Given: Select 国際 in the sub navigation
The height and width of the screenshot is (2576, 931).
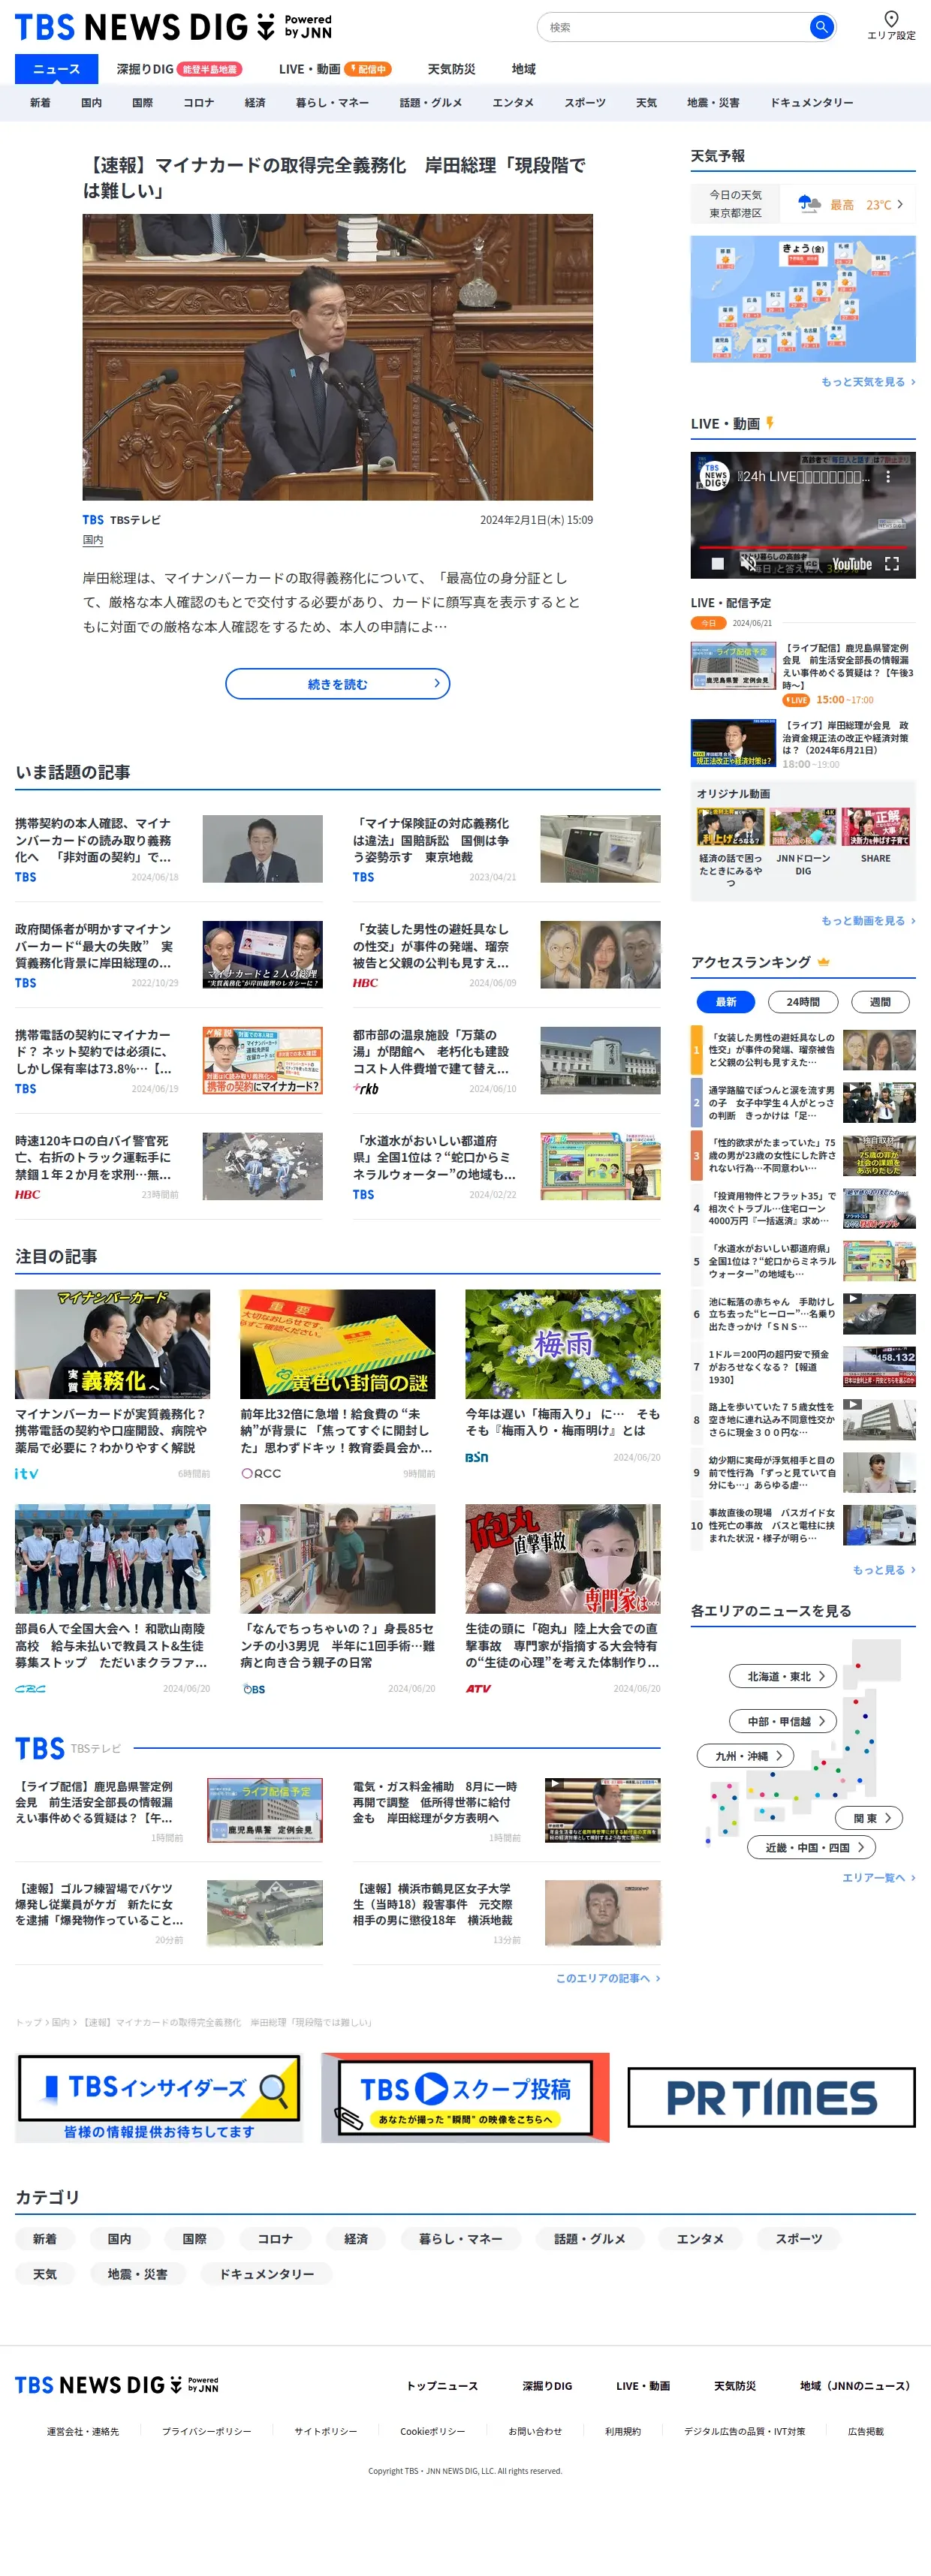Looking at the screenshot, I should [x=142, y=102].
